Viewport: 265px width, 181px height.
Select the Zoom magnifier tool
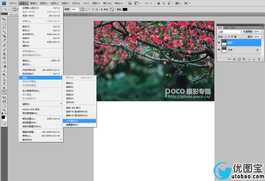point(4,109)
